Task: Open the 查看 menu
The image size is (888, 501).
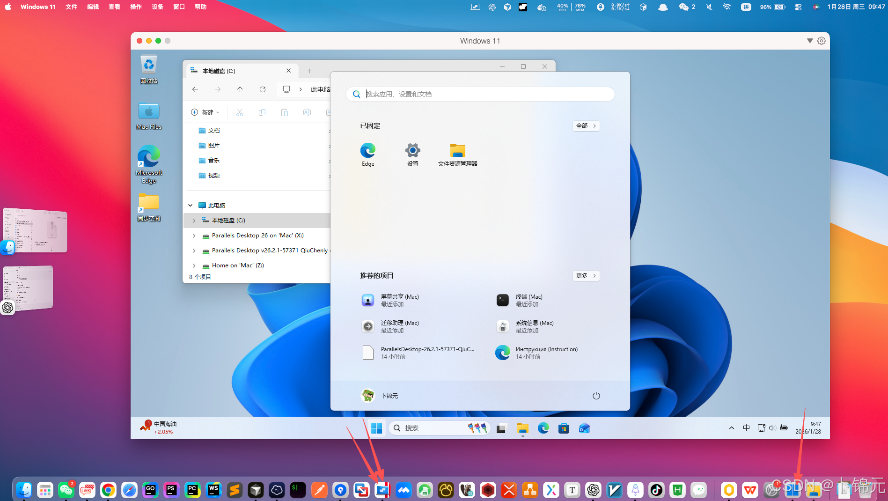Action: [114, 7]
